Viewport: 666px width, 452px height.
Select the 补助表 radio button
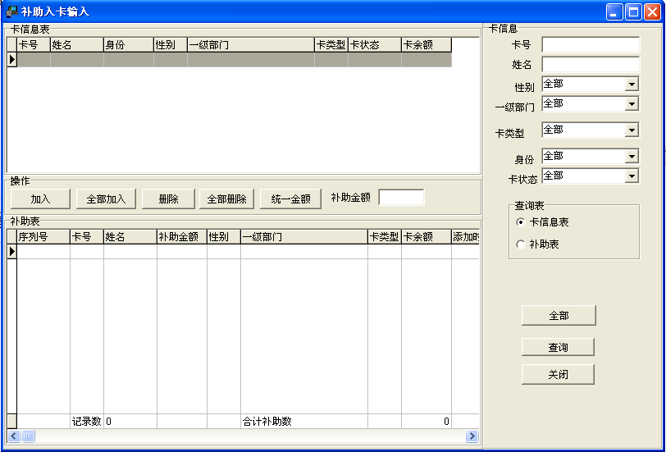[521, 244]
